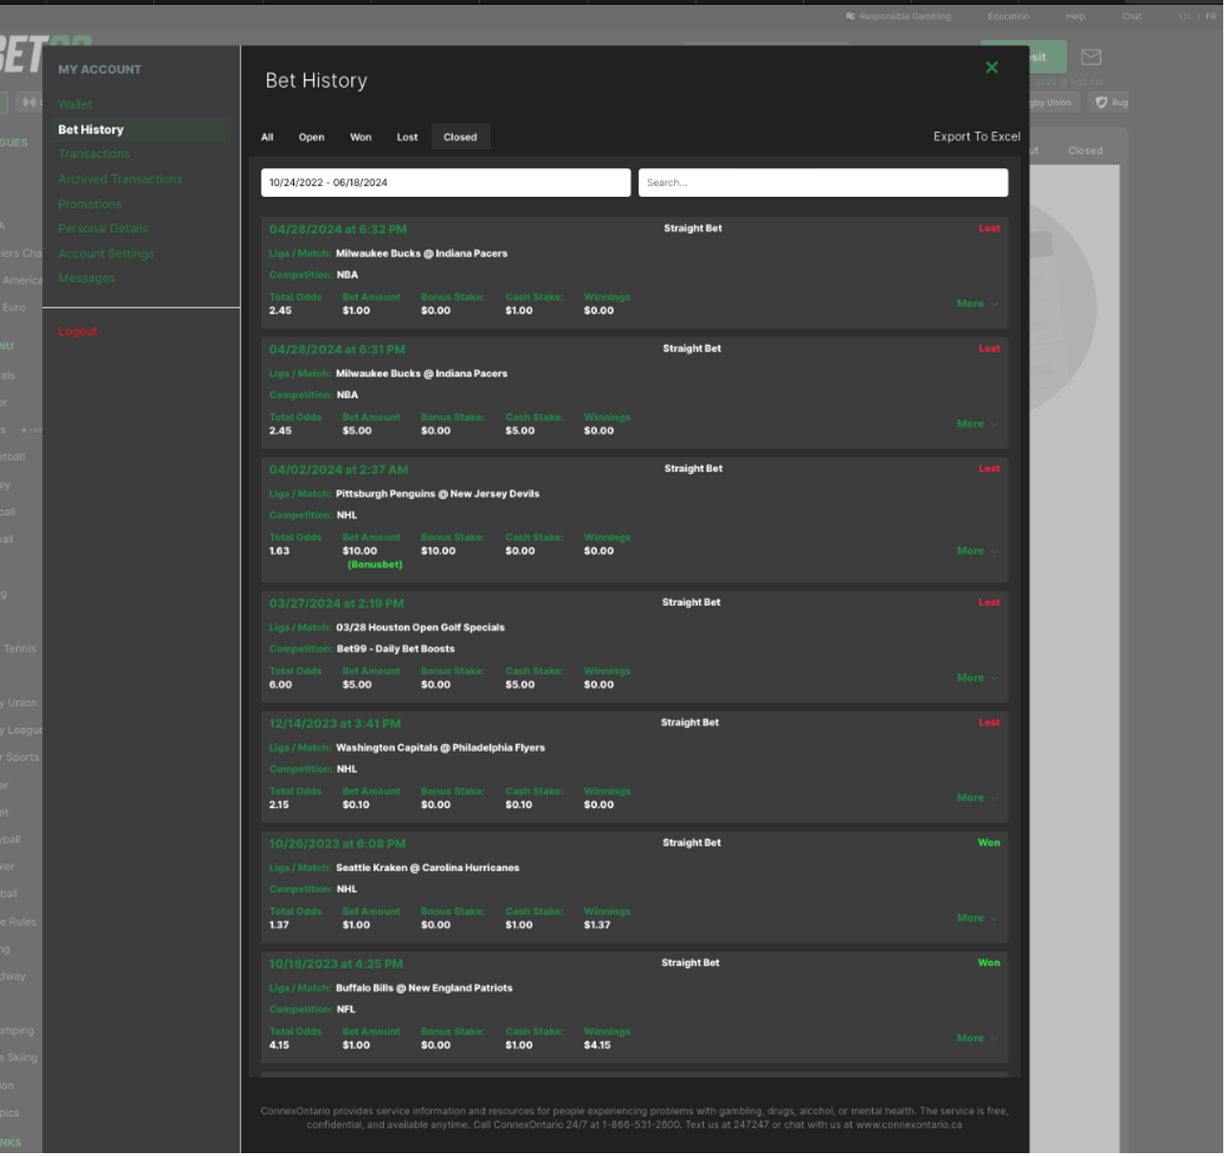Click Won status on Seattle Kraken bet

coord(992,845)
